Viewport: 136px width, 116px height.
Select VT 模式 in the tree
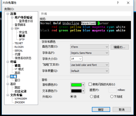pos(19,69)
